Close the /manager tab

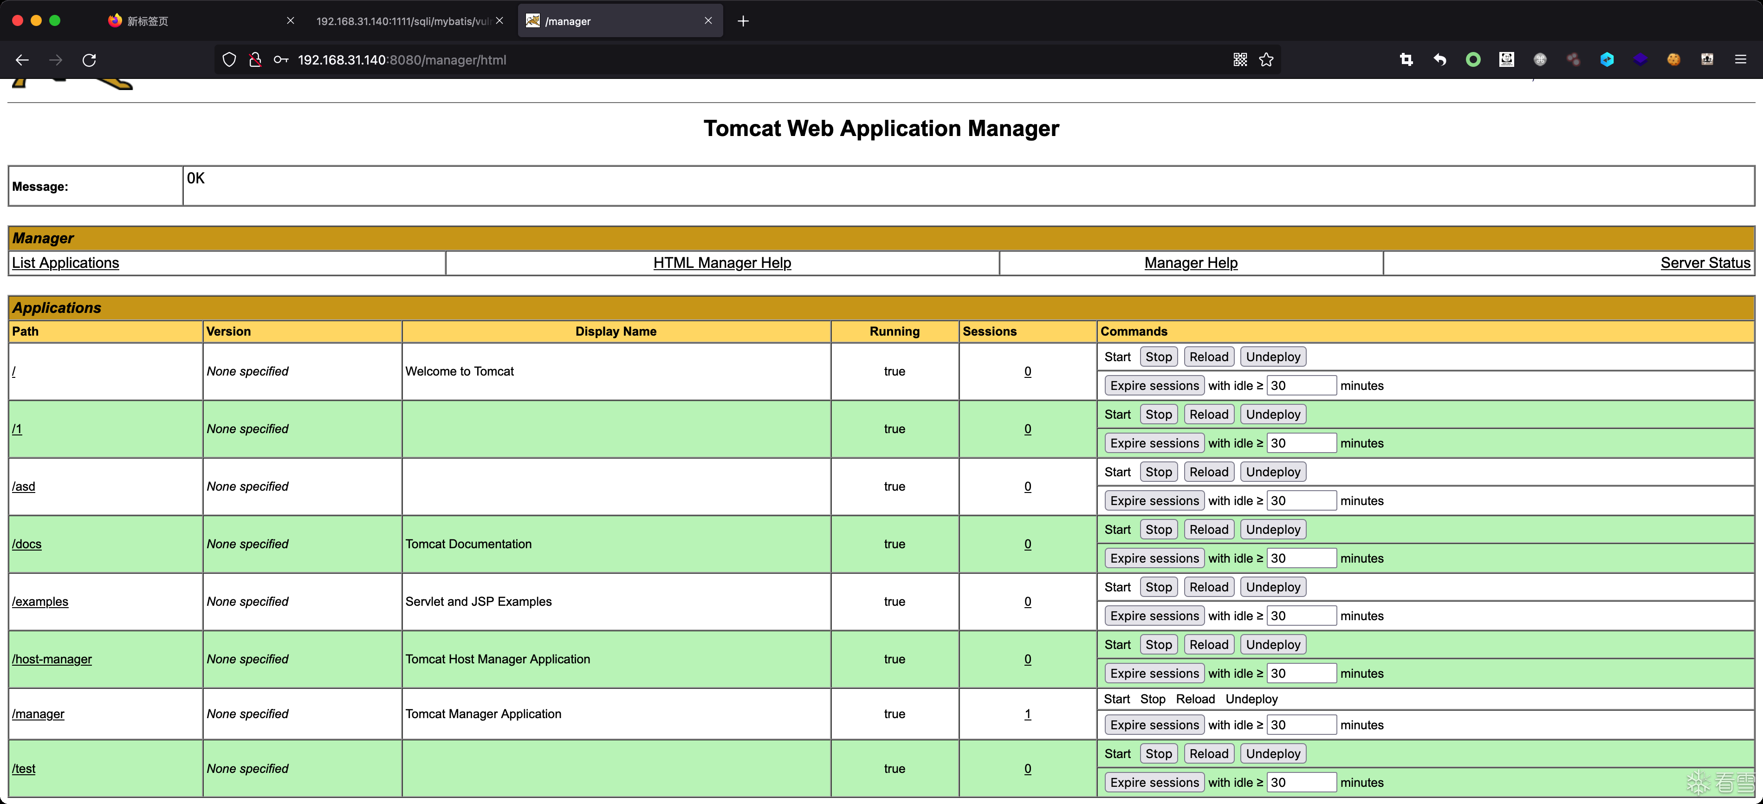point(708,21)
